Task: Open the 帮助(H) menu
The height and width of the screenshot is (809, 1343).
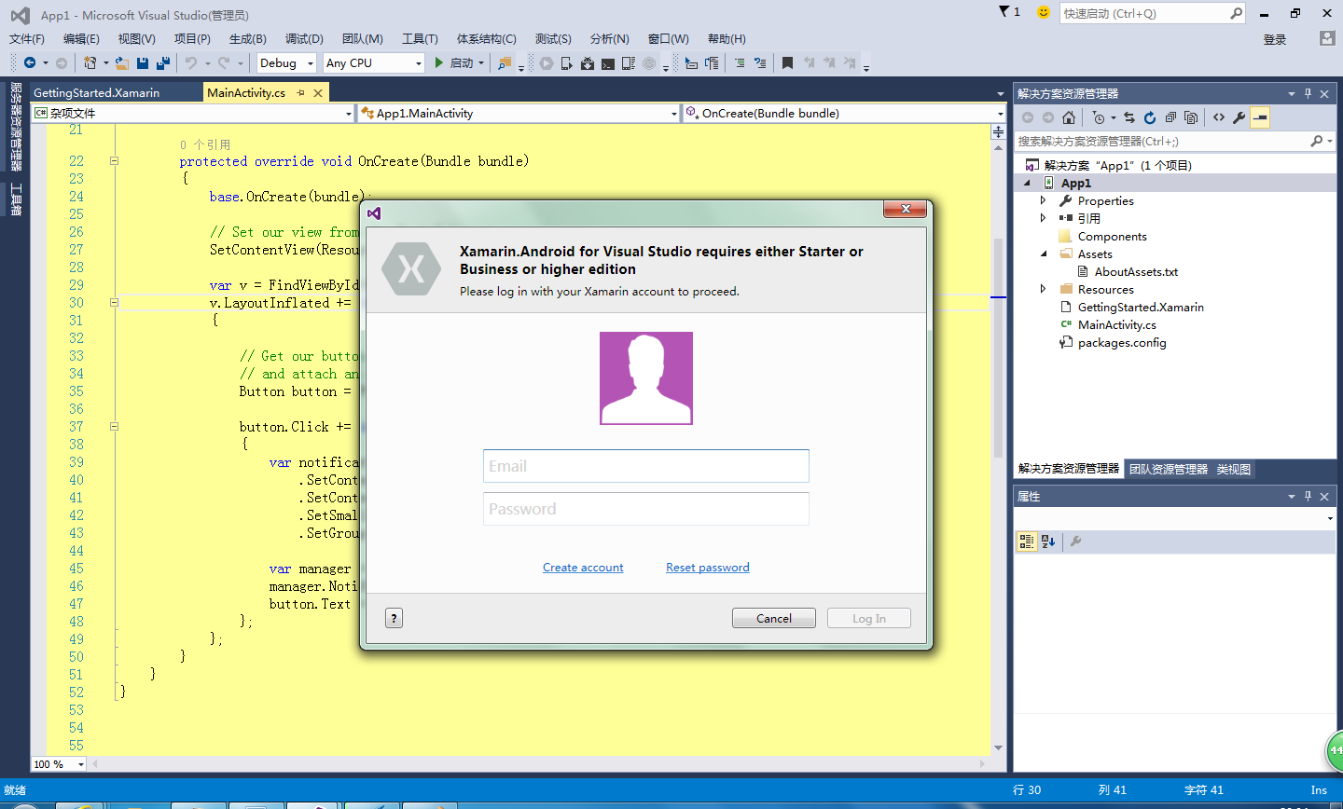Action: pyautogui.click(x=727, y=38)
